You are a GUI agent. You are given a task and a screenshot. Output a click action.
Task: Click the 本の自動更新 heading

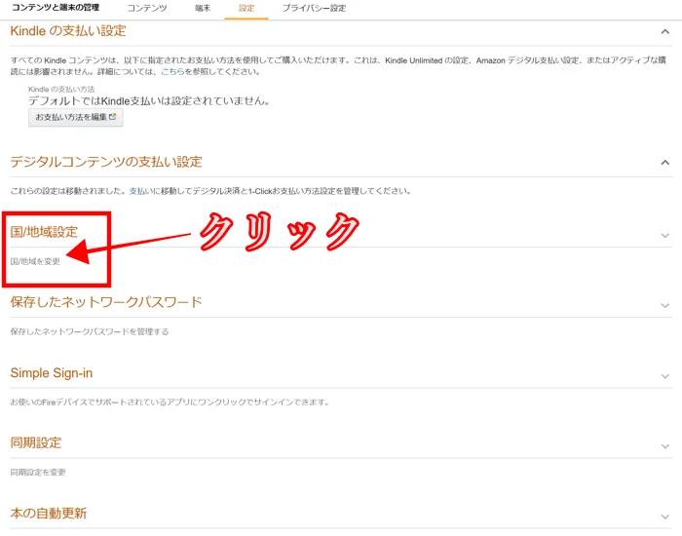point(49,514)
